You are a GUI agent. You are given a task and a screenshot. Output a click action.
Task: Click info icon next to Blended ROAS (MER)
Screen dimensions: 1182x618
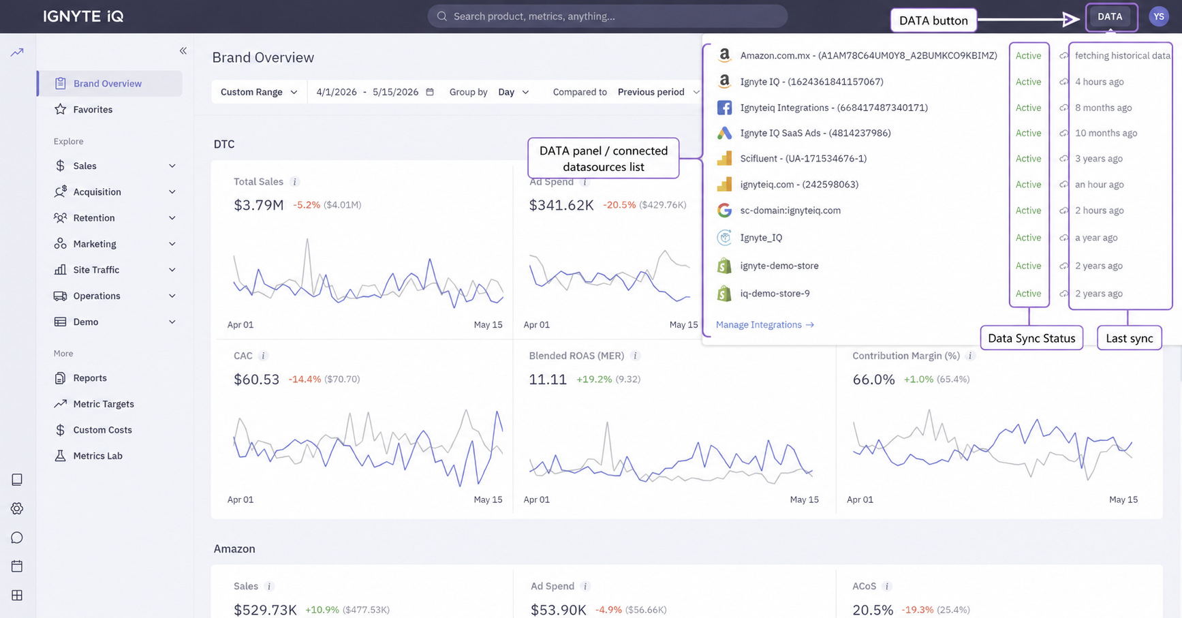coord(635,356)
